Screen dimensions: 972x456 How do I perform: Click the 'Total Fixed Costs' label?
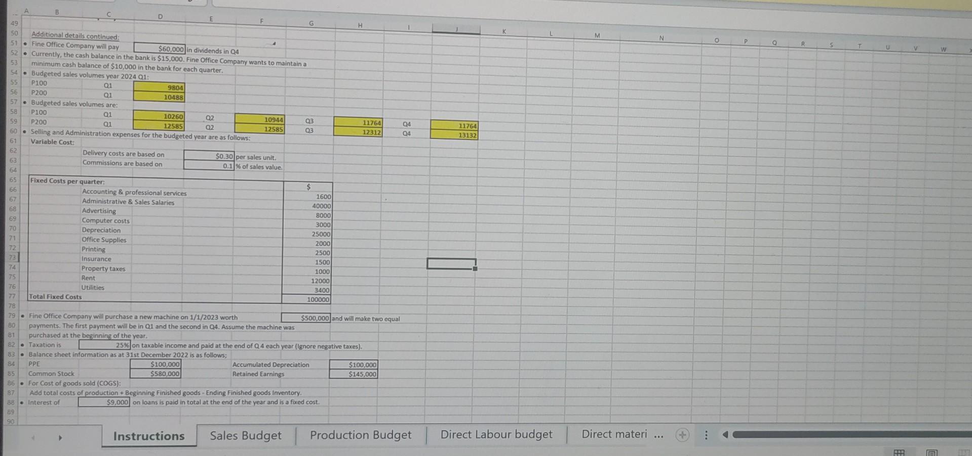coord(55,297)
